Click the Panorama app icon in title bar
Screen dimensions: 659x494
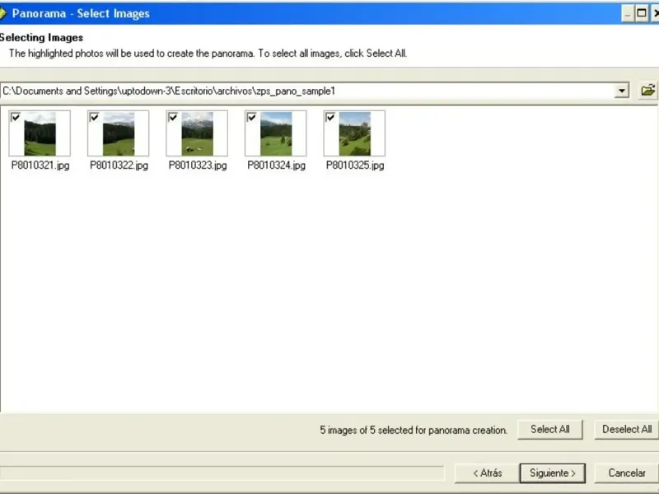point(3,13)
